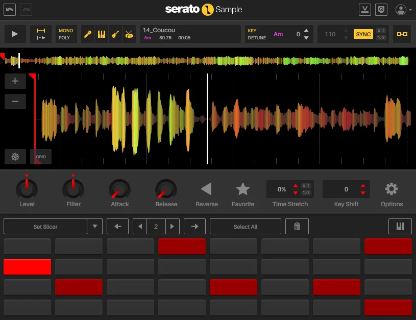Delete with the trash can icon
The height and width of the screenshot is (320, 416).
[x=297, y=227]
